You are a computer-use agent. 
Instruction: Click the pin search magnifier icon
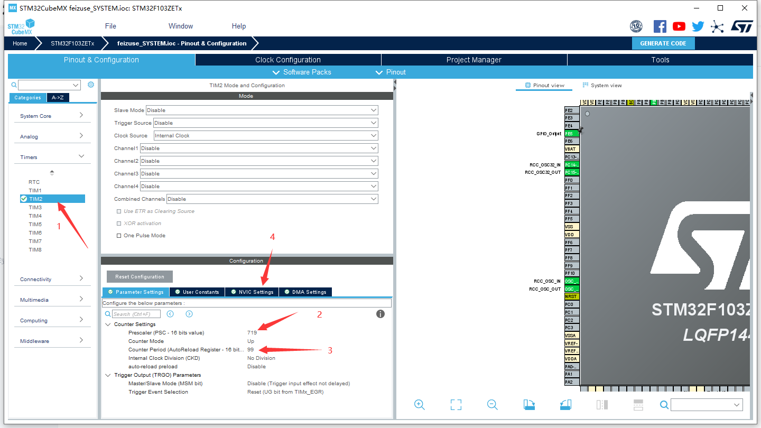click(664, 405)
